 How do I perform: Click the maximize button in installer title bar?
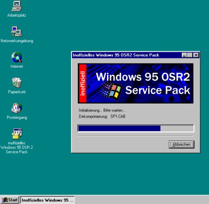pyautogui.click(x=189, y=55)
